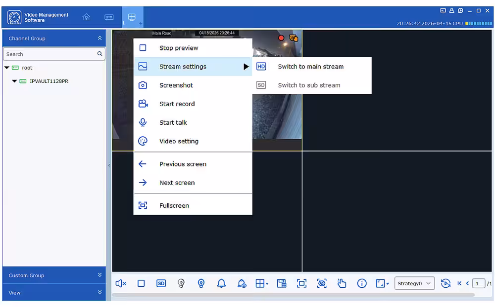Viewport: 495px width, 307px height.
Task: Click the Home icon in the top bar
Action: (86, 16)
